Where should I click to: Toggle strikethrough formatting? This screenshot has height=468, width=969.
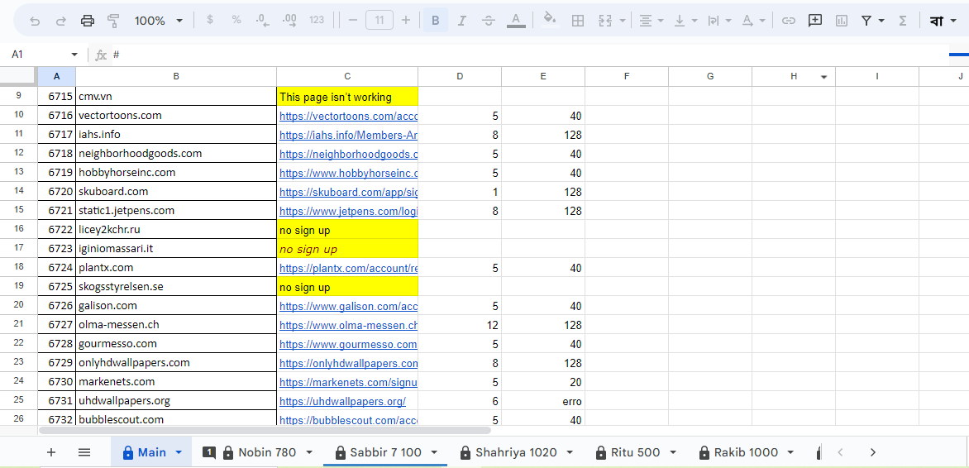pyautogui.click(x=488, y=21)
